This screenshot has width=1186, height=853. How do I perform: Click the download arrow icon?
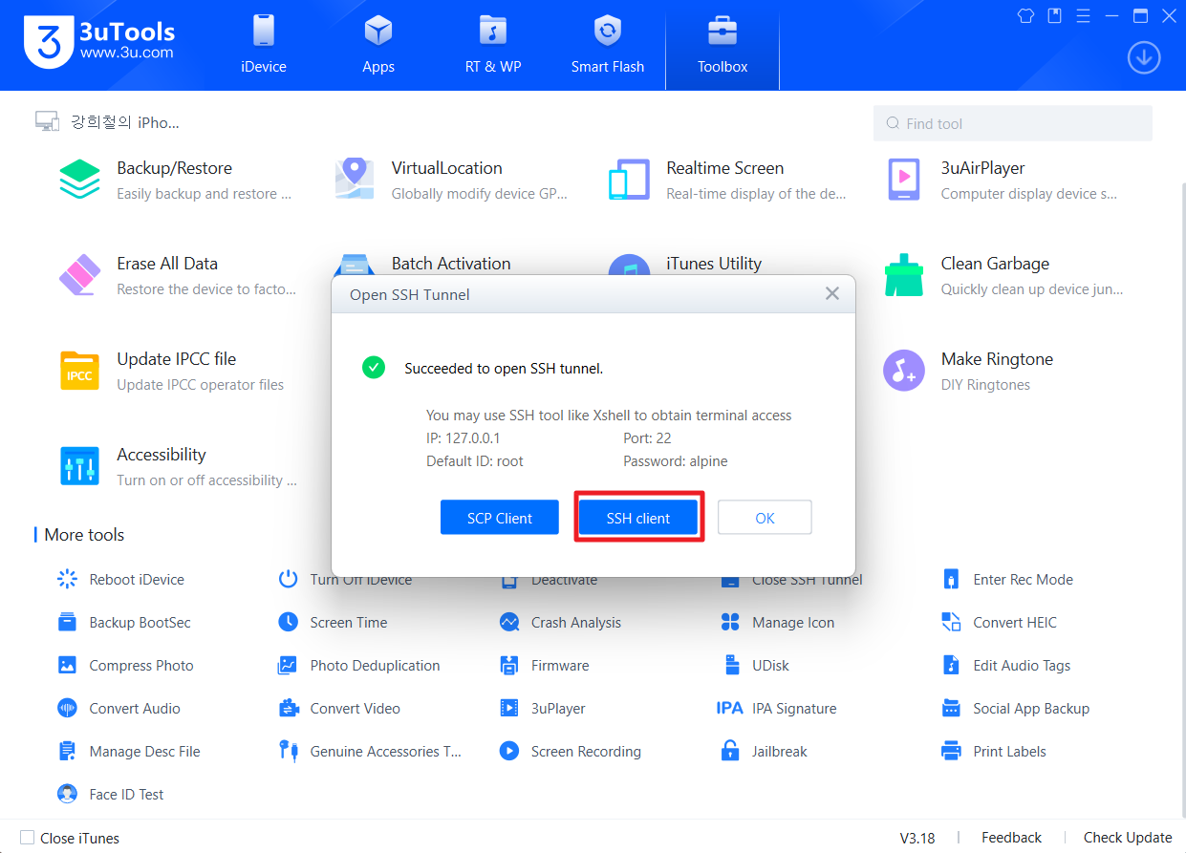pos(1144,57)
